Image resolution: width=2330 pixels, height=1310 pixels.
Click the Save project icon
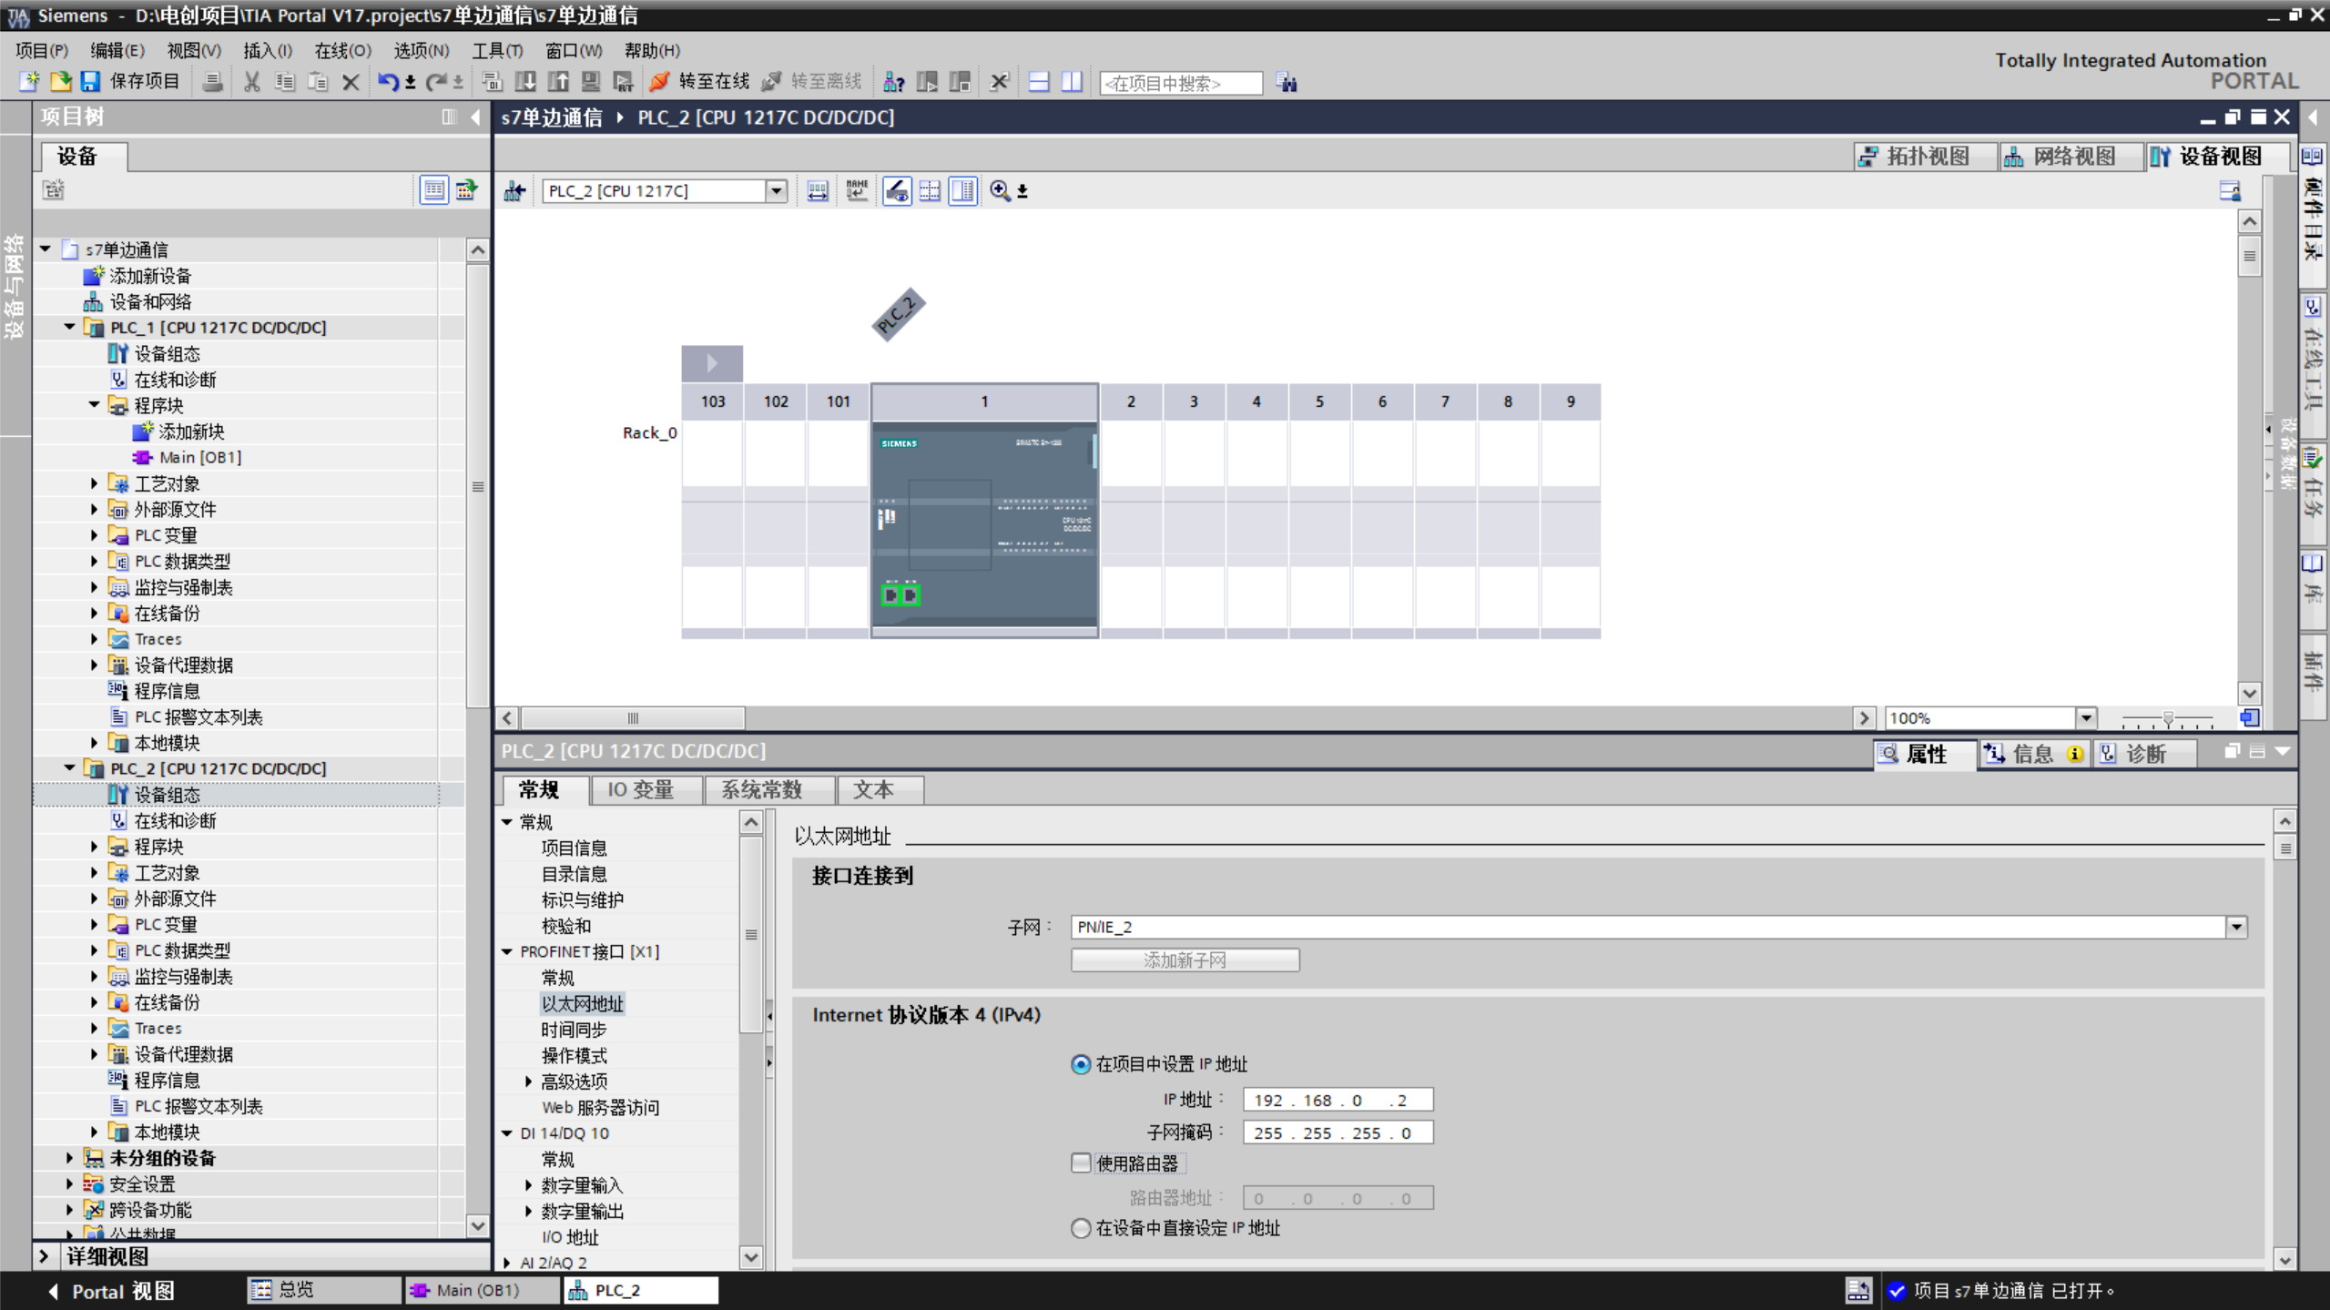point(90,82)
